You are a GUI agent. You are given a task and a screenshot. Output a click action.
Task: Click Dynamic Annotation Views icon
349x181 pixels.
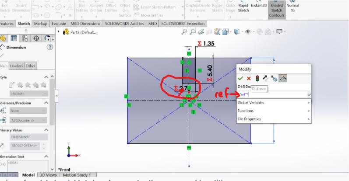click(x=217, y=32)
